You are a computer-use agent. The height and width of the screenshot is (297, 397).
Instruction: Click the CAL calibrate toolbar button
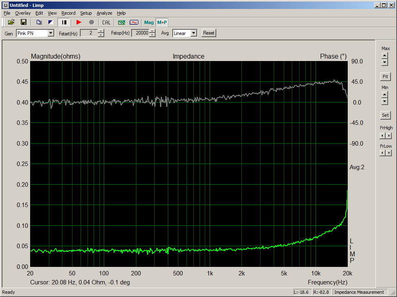(106, 22)
